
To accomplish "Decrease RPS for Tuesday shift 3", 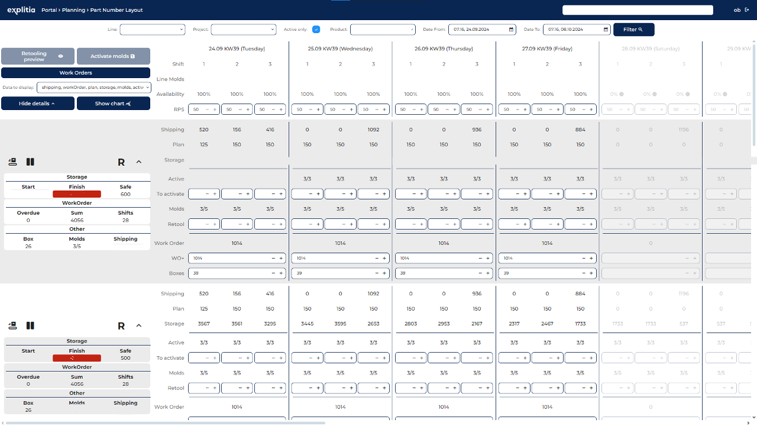I will click(x=273, y=109).
